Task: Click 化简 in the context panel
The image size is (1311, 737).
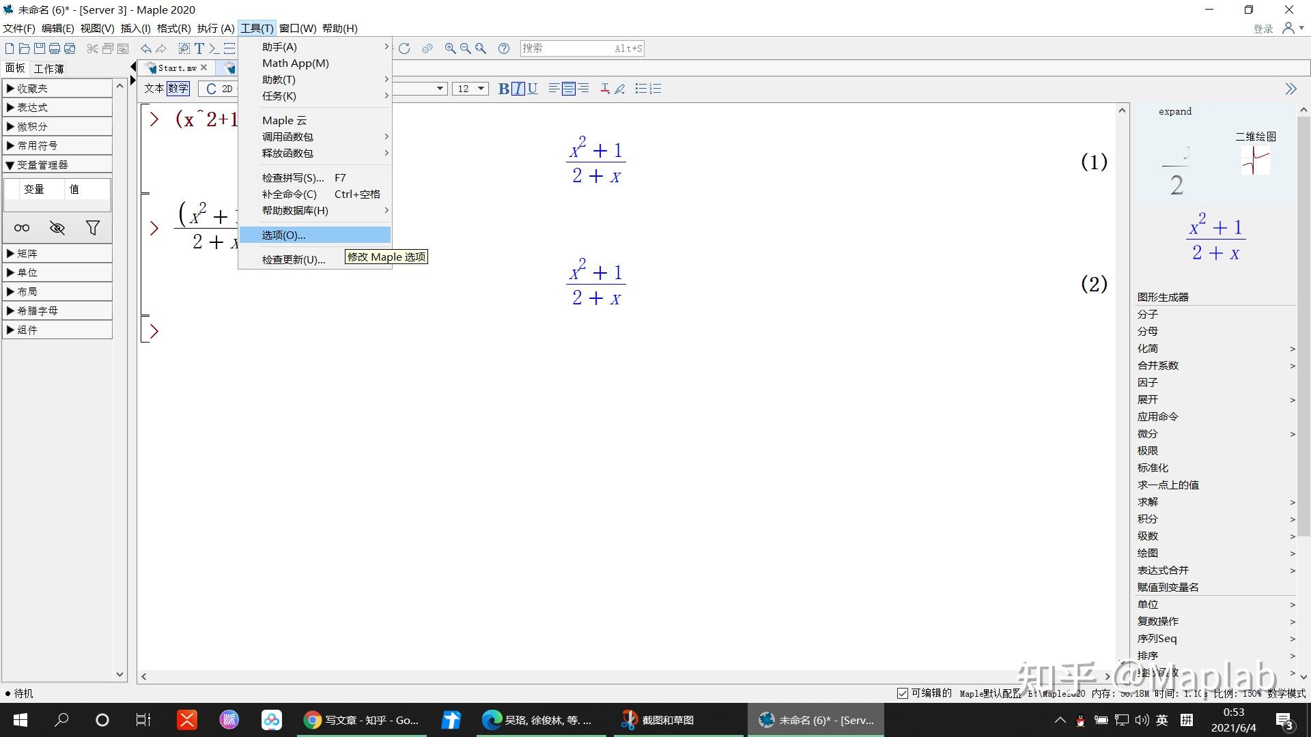Action: pyautogui.click(x=1148, y=349)
